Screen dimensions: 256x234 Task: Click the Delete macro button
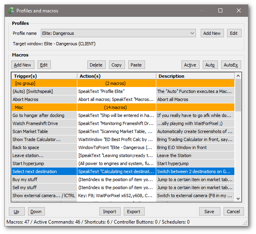[96, 65]
